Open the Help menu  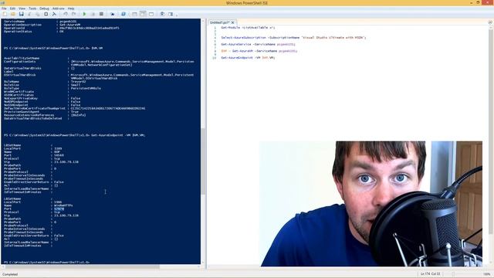click(x=71, y=8)
